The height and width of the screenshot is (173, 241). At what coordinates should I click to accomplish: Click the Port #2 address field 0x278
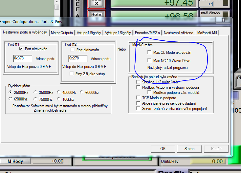[78, 58]
